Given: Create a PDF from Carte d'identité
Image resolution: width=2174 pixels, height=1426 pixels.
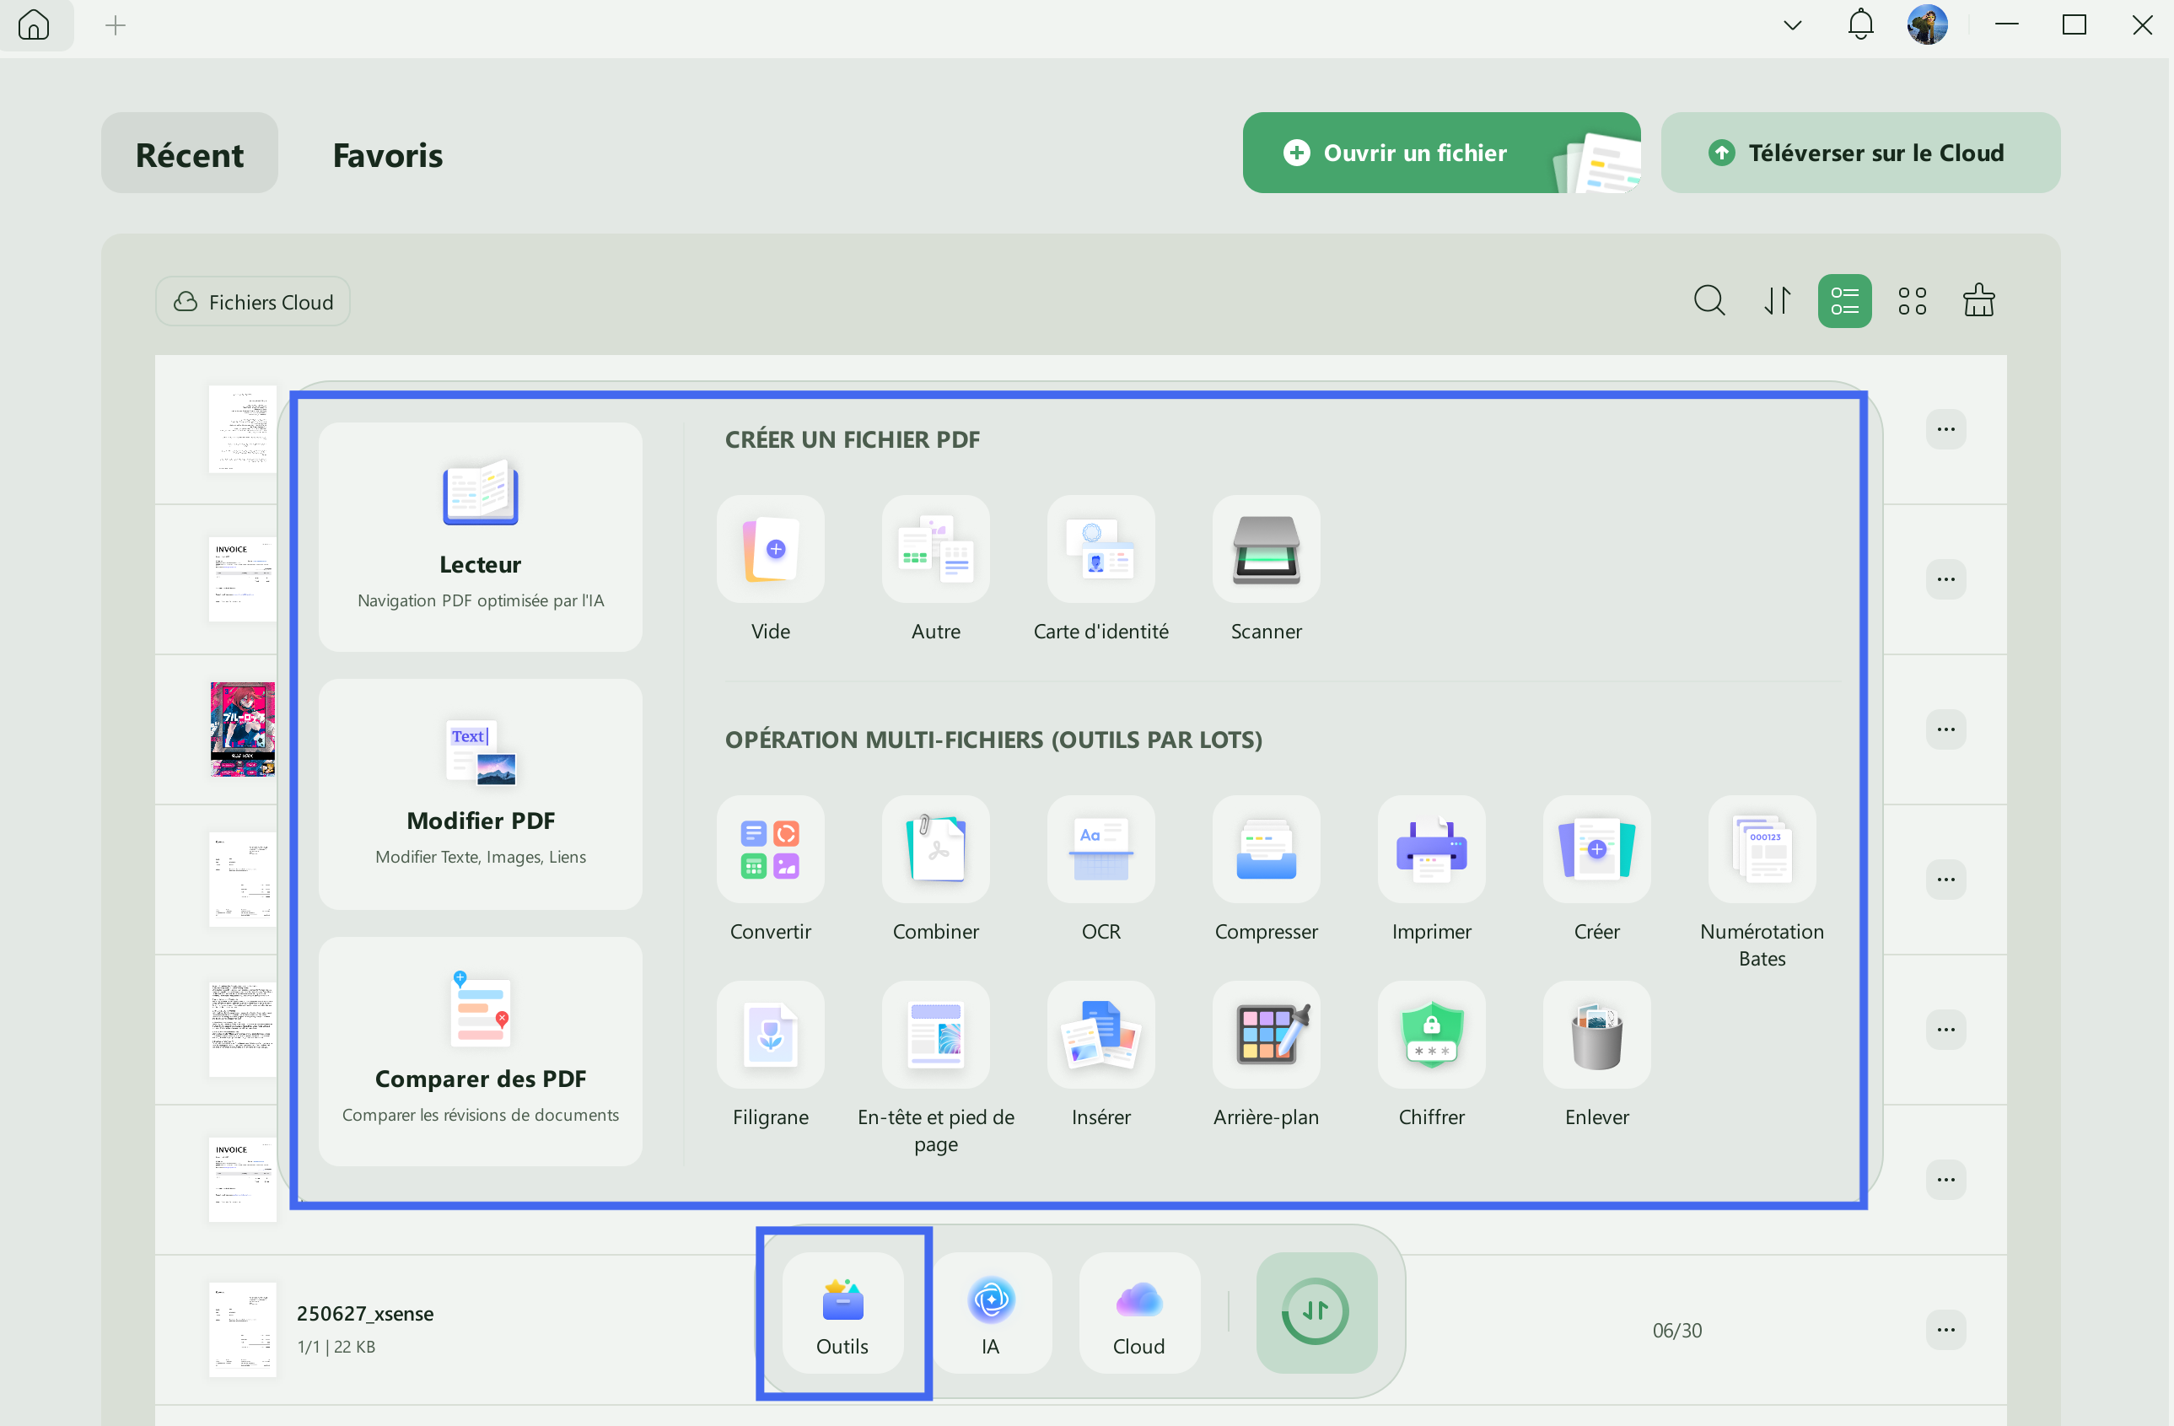Looking at the screenshot, I should (1100, 550).
